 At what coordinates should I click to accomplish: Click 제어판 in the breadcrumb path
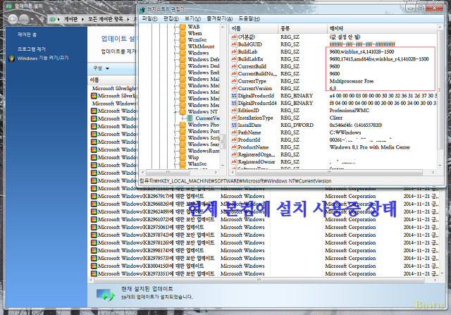[x=70, y=19]
